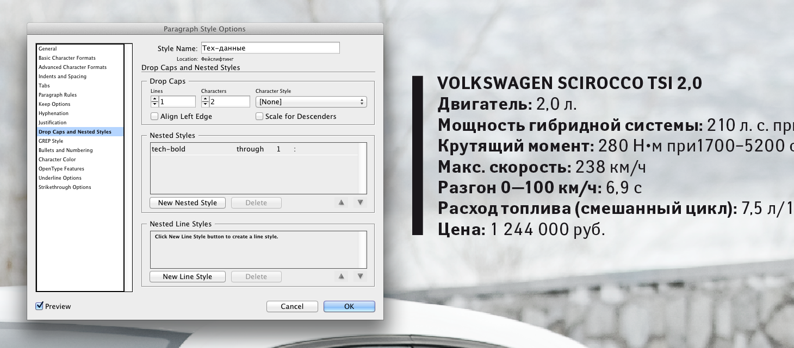
Task: Edit the Style Name field
Action: (x=270, y=48)
